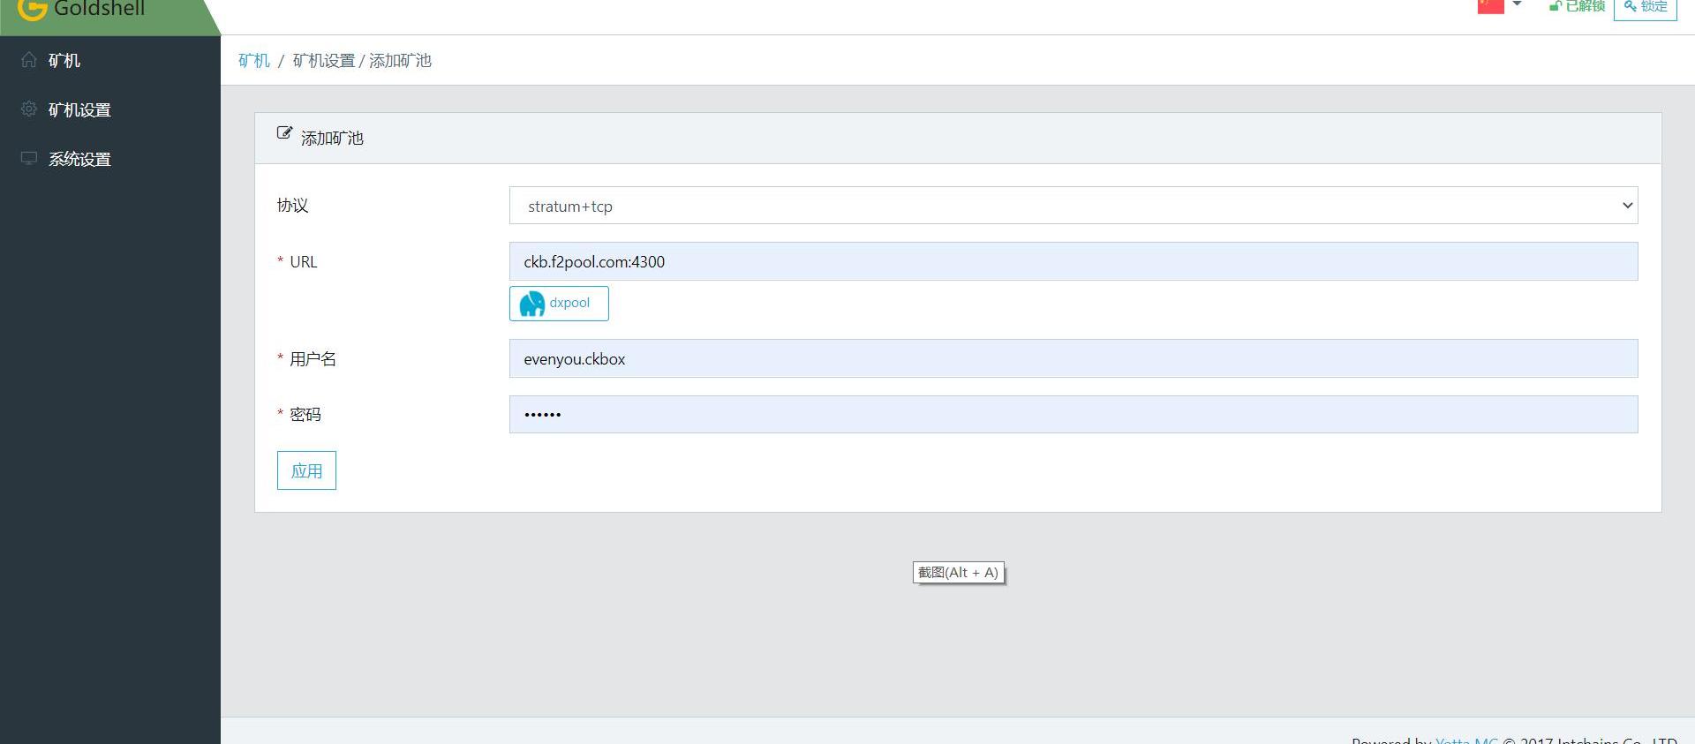Click the home icon beside 矿机
The height and width of the screenshot is (744, 1695).
click(x=29, y=60)
